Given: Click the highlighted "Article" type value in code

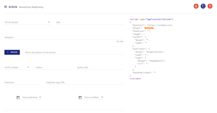Looking at the screenshot, I should point(149,28).
